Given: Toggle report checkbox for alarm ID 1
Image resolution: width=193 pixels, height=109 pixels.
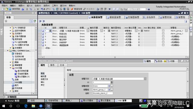Looking at the screenshot, I should pyautogui.click(x=163, y=31).
